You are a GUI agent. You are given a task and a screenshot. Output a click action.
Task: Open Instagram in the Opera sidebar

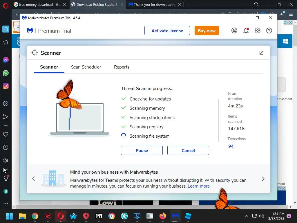click(x=6, y=86)
